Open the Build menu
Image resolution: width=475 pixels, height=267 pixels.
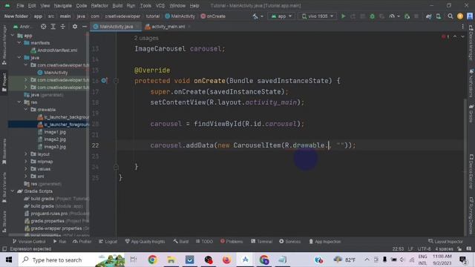coord(117,6)
